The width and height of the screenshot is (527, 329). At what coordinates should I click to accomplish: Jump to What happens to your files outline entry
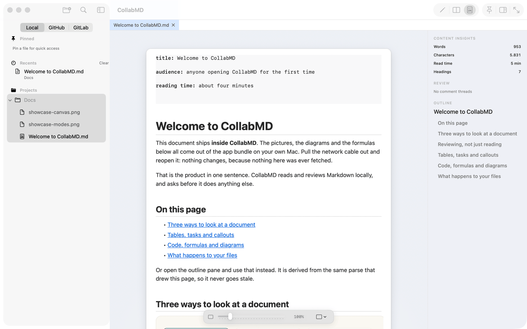(469, 176)
